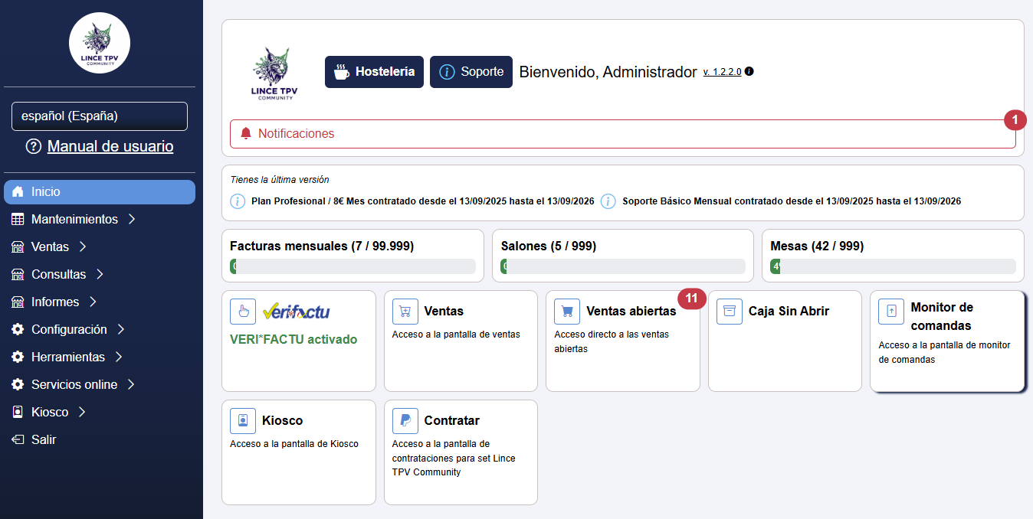Screen dimensions: 1033x519
Task: Click the Monitor de comandas icon
Action: [891, 312]
